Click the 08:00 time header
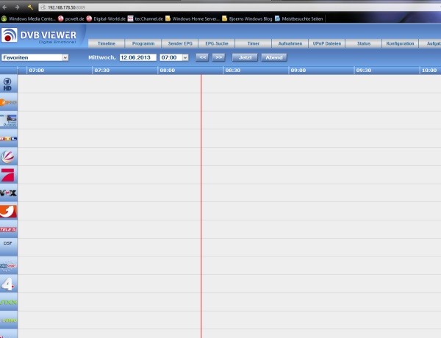441x338 pixels. (x=168, y=71)
